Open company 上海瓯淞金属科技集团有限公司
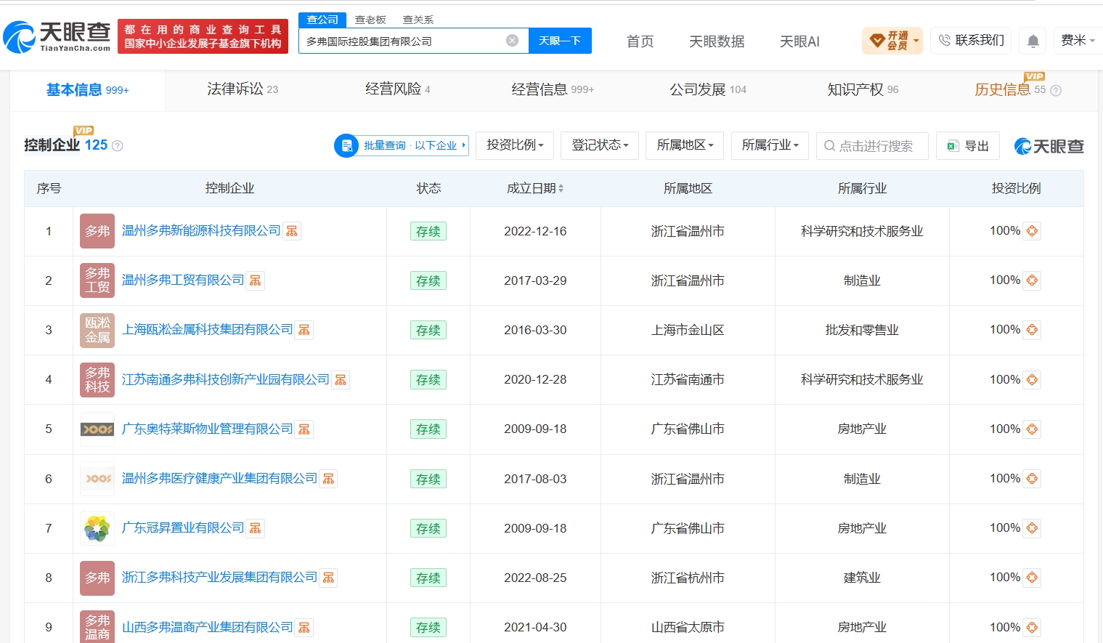This screenshot has width=1103, height=643. (208, 330)
